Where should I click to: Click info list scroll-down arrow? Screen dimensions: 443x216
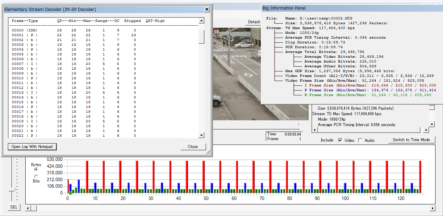click(432, 124)
